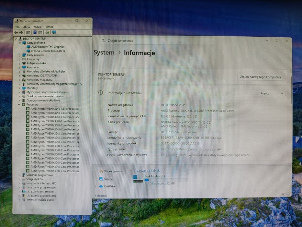
Task: Expand the Karty sieciowe branch
Action: tap(20, 55)
